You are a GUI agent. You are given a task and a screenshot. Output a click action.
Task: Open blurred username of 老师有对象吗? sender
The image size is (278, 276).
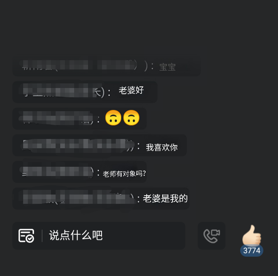pos(57,172)
